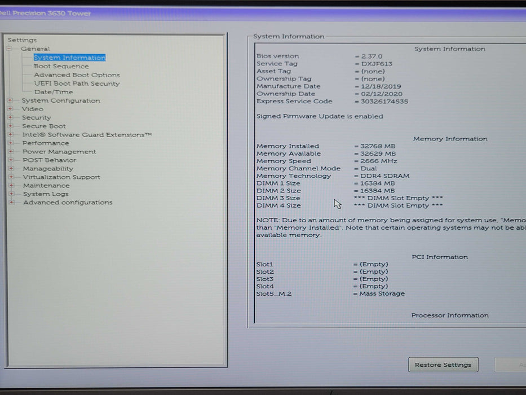
Task: Expand the POST Behavior node
Action: (11, 160)
